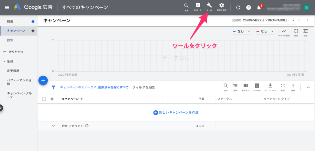
Task: Click the home icon next to 概要
Action: click(33, 21)
